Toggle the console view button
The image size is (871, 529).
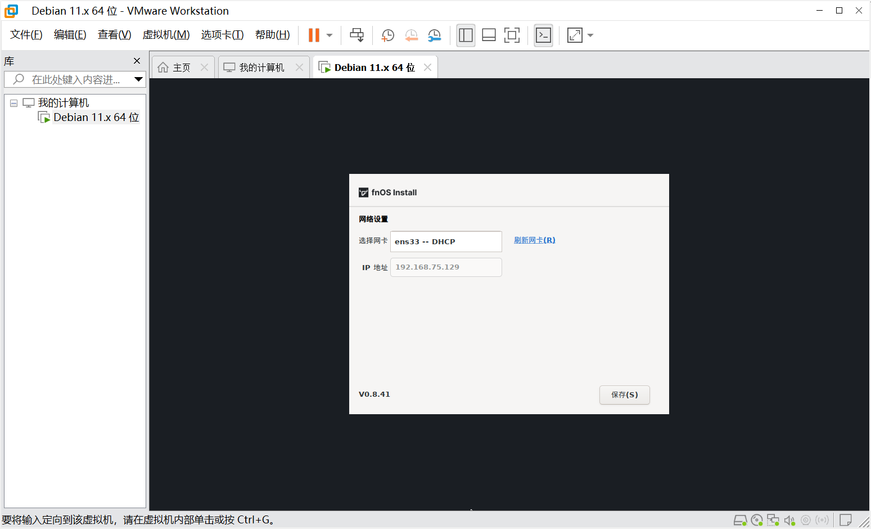[x=543, y=35]
